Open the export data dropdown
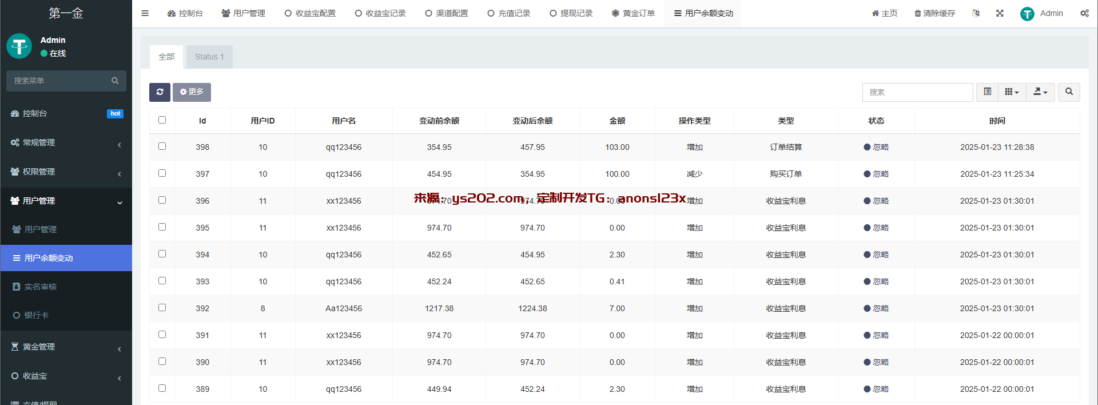 pyautogui.click(x=1040, y=92)
